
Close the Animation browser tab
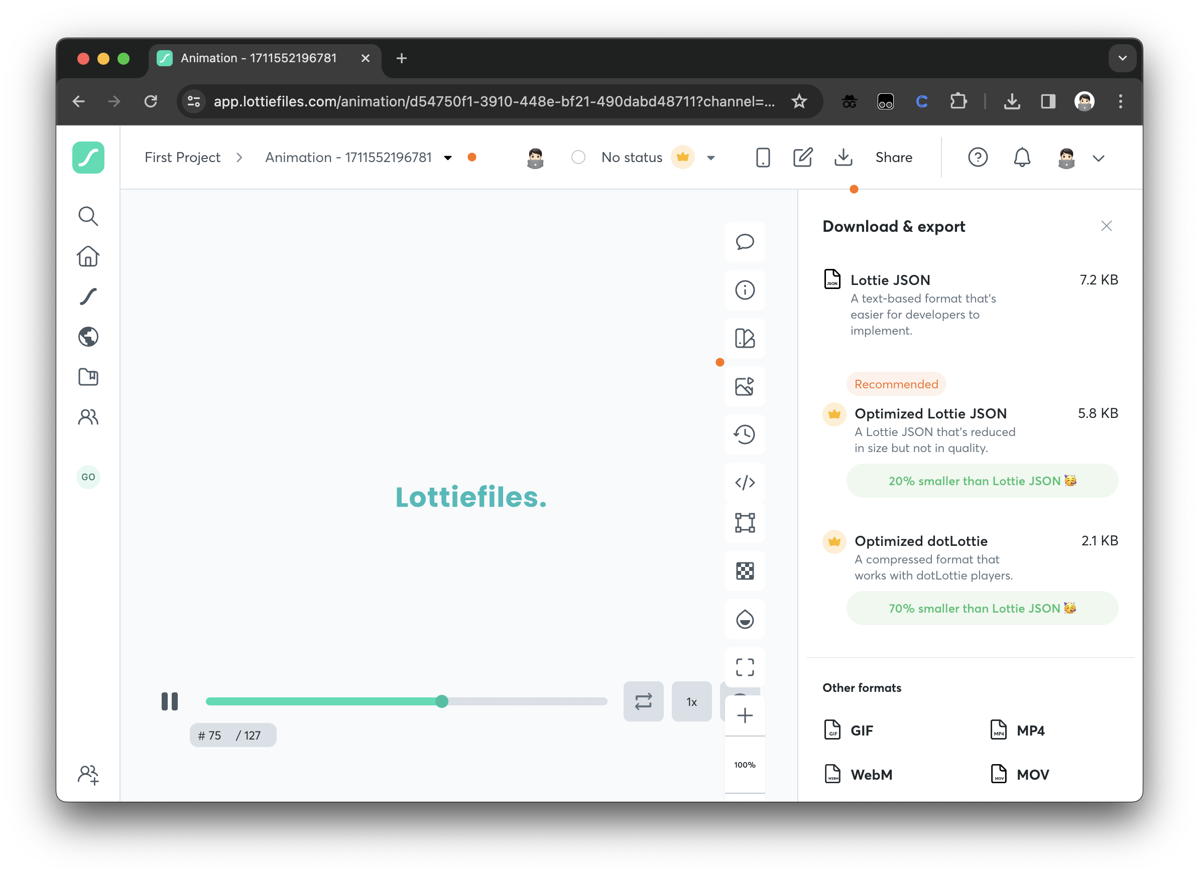[x=365, y=58]
